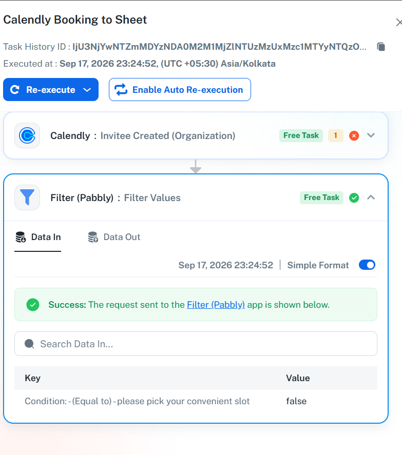402x455 pixels.
Task: Click the Calendly Booking to Sheet title
Action: coord(75,19)
